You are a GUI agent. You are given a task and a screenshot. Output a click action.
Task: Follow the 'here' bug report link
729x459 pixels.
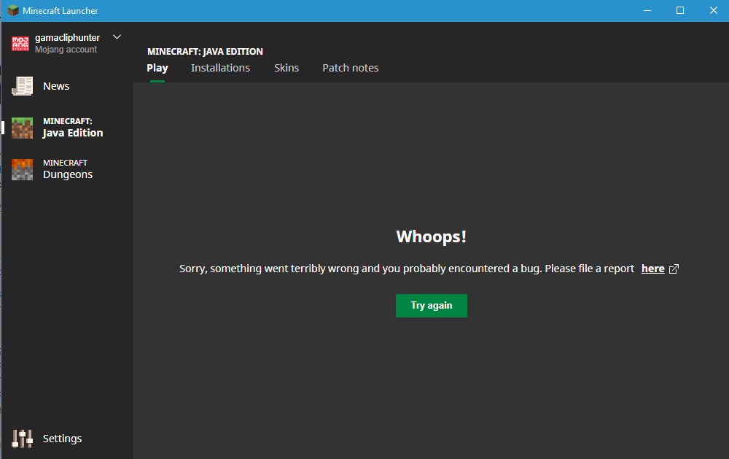[x=652, y=269]
